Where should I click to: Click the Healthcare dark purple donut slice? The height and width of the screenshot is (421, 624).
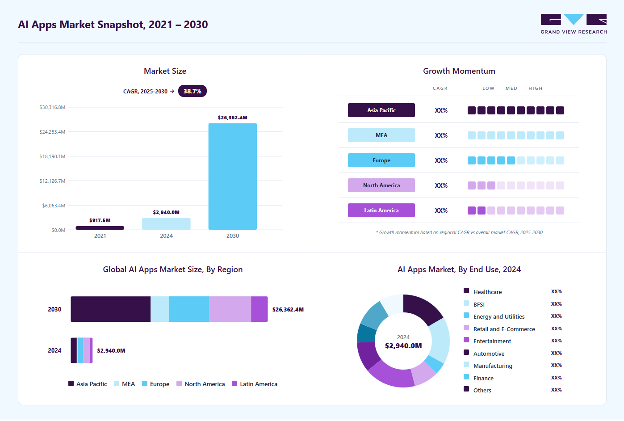423,307
